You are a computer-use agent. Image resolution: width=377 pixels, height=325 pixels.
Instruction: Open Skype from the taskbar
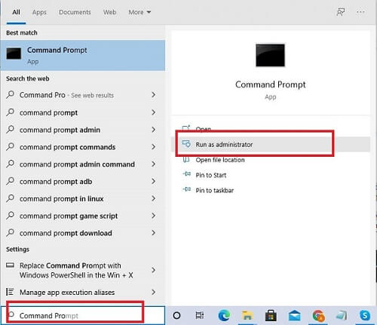tap(365, 315)
